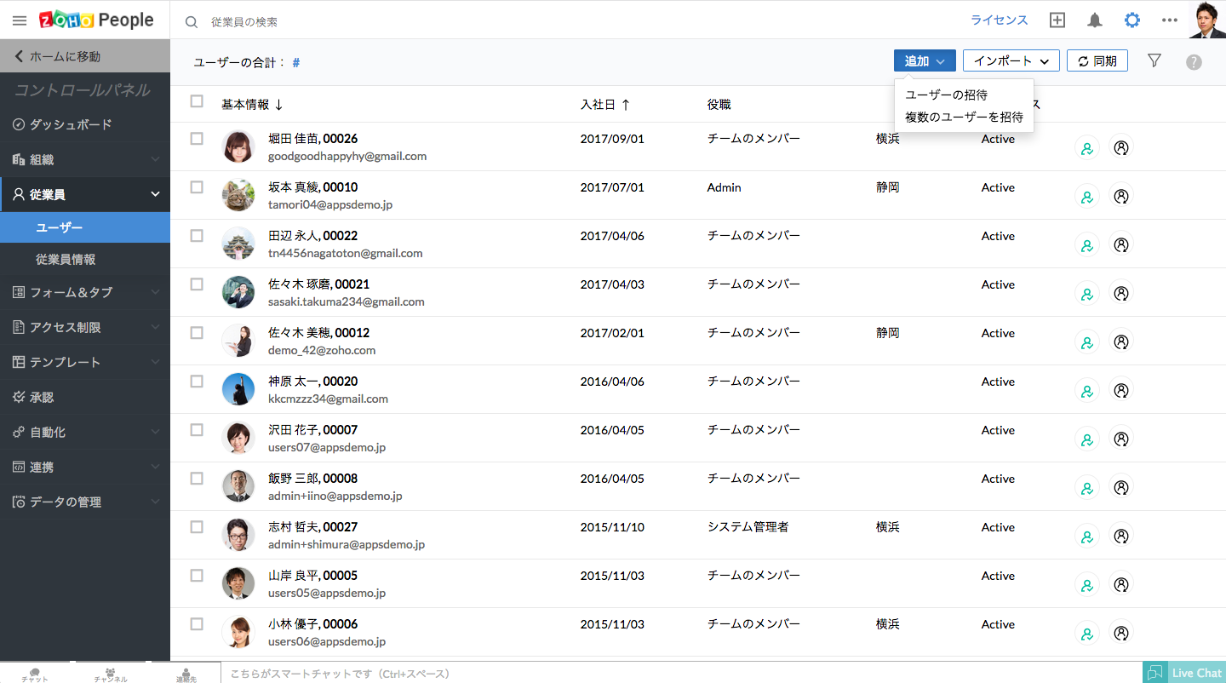Screen dimensions: 1226x683
Task: Expand the フォーム＆タブ sidebar section
Action: (85, 292)
